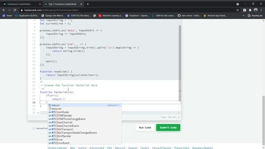The width and height of the screenshot is (265, 149).
Task: Reload the HackerRank page
Action: pos(15,10)
